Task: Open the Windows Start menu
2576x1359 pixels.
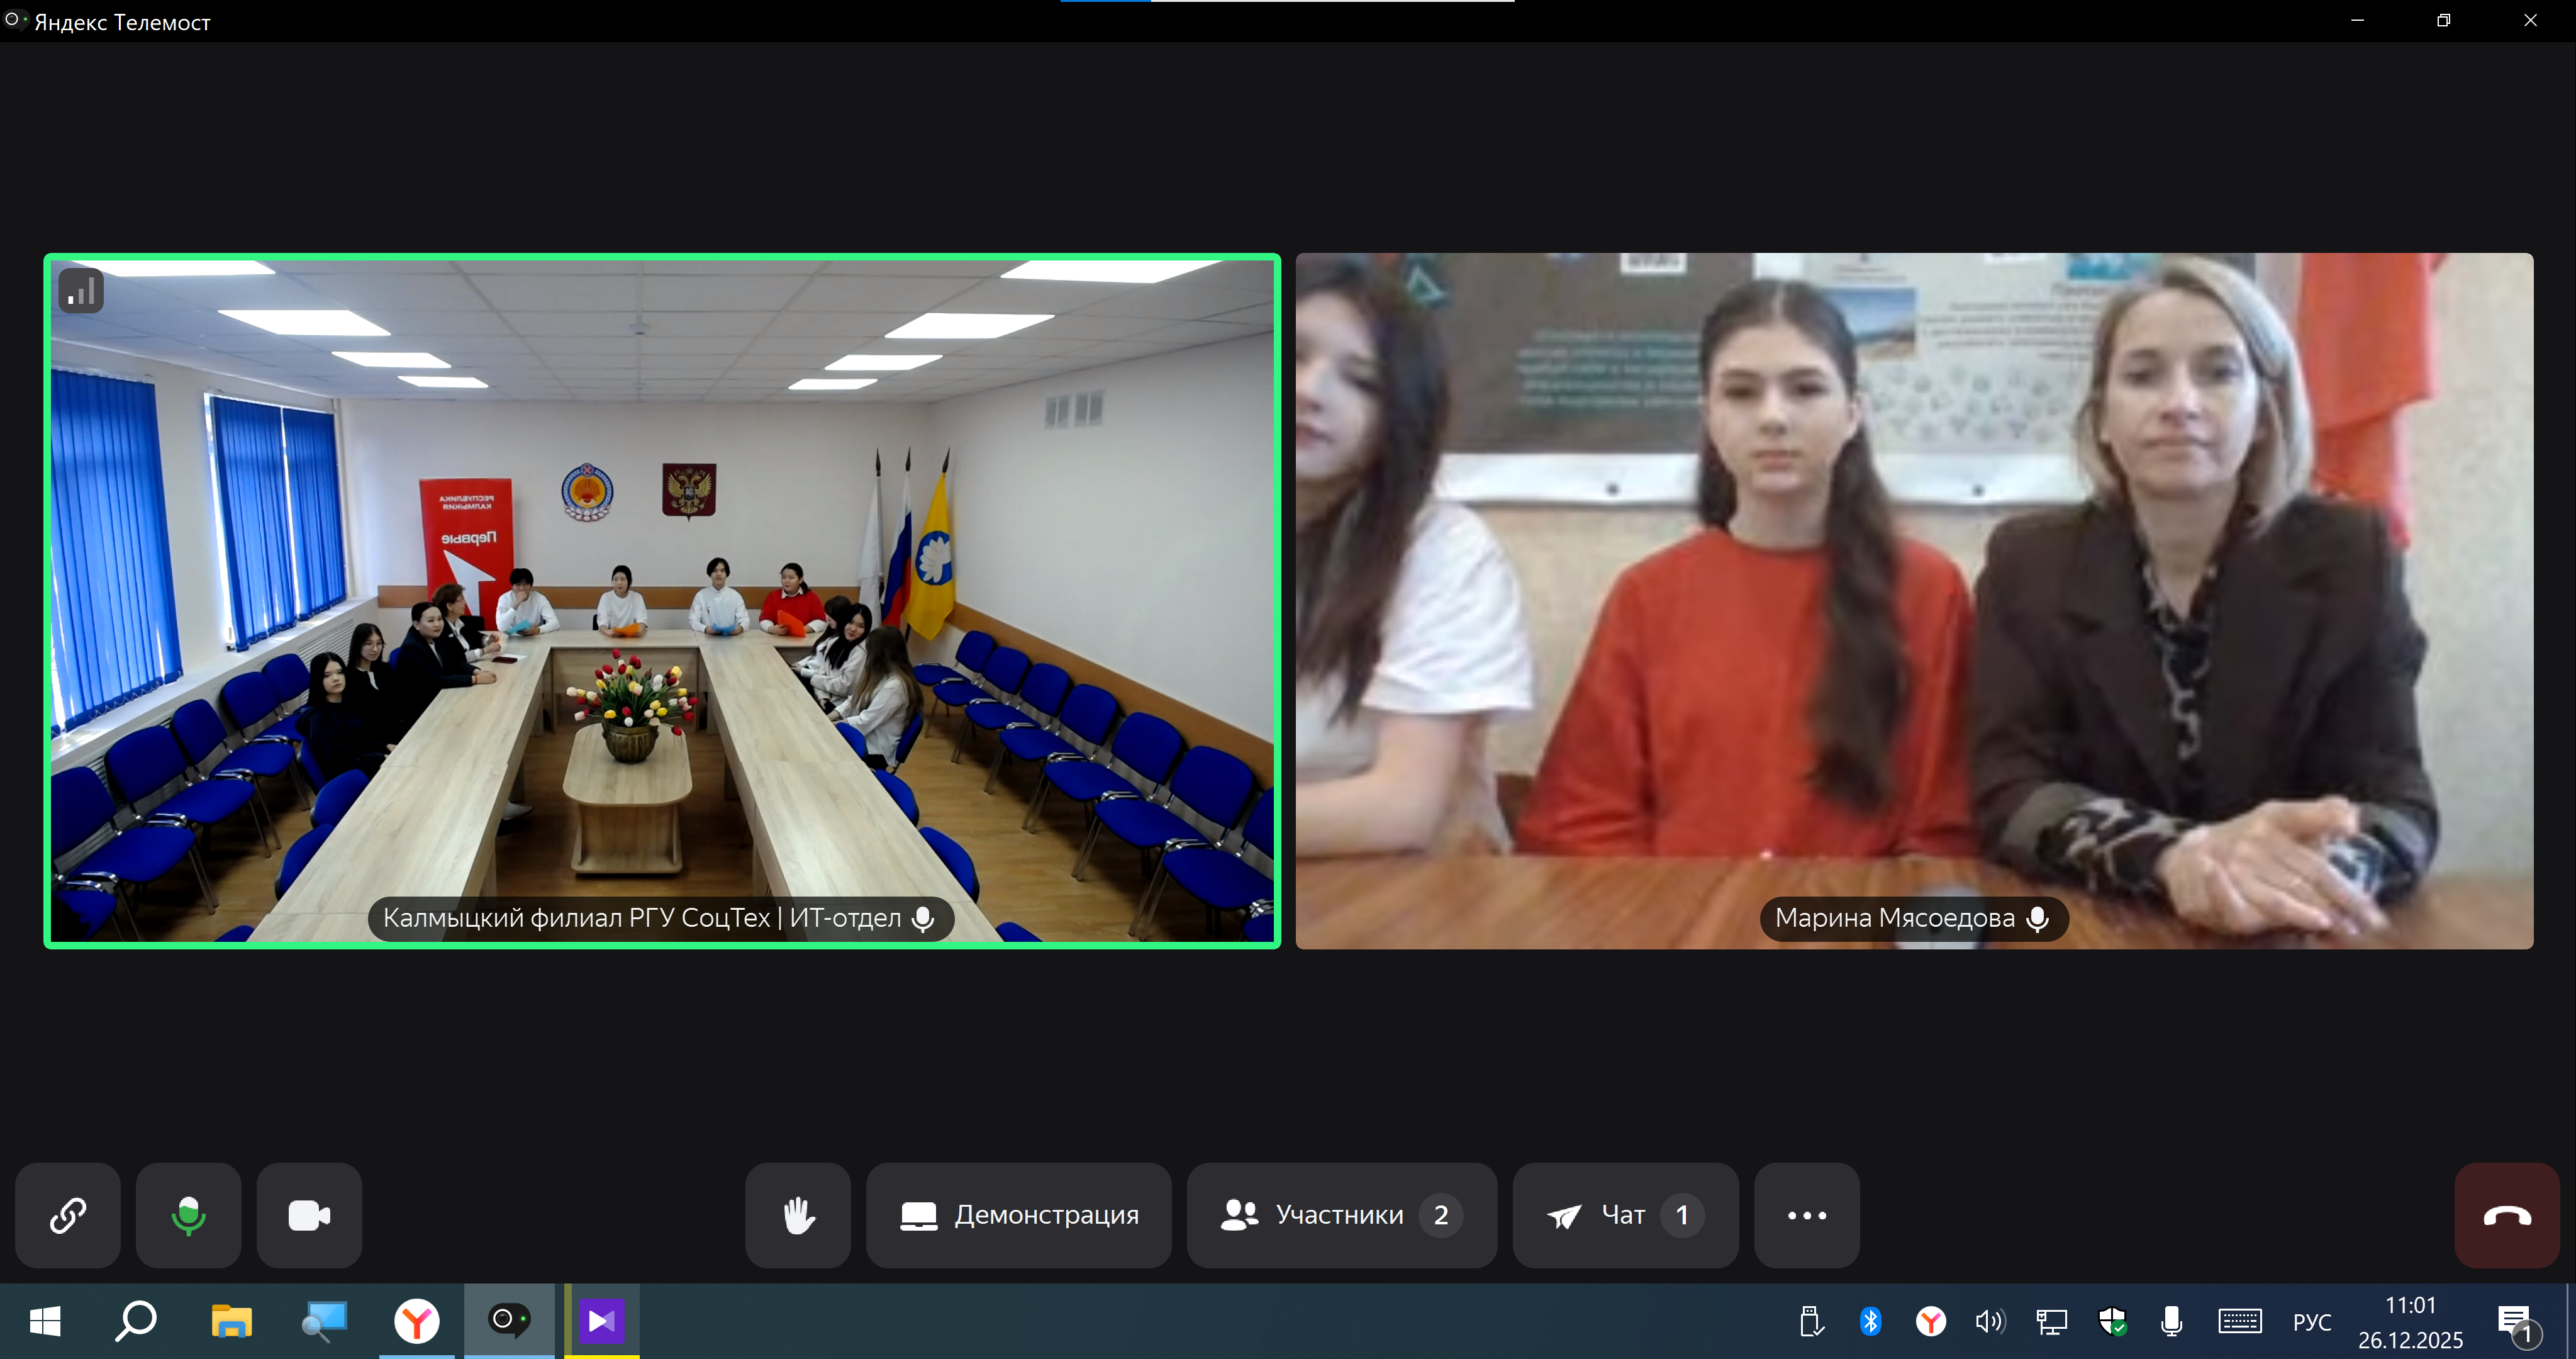Action: click(45, 1321)
